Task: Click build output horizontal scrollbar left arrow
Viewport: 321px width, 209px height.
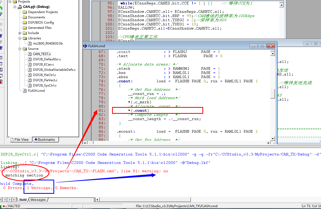Action: coord(97,200)
